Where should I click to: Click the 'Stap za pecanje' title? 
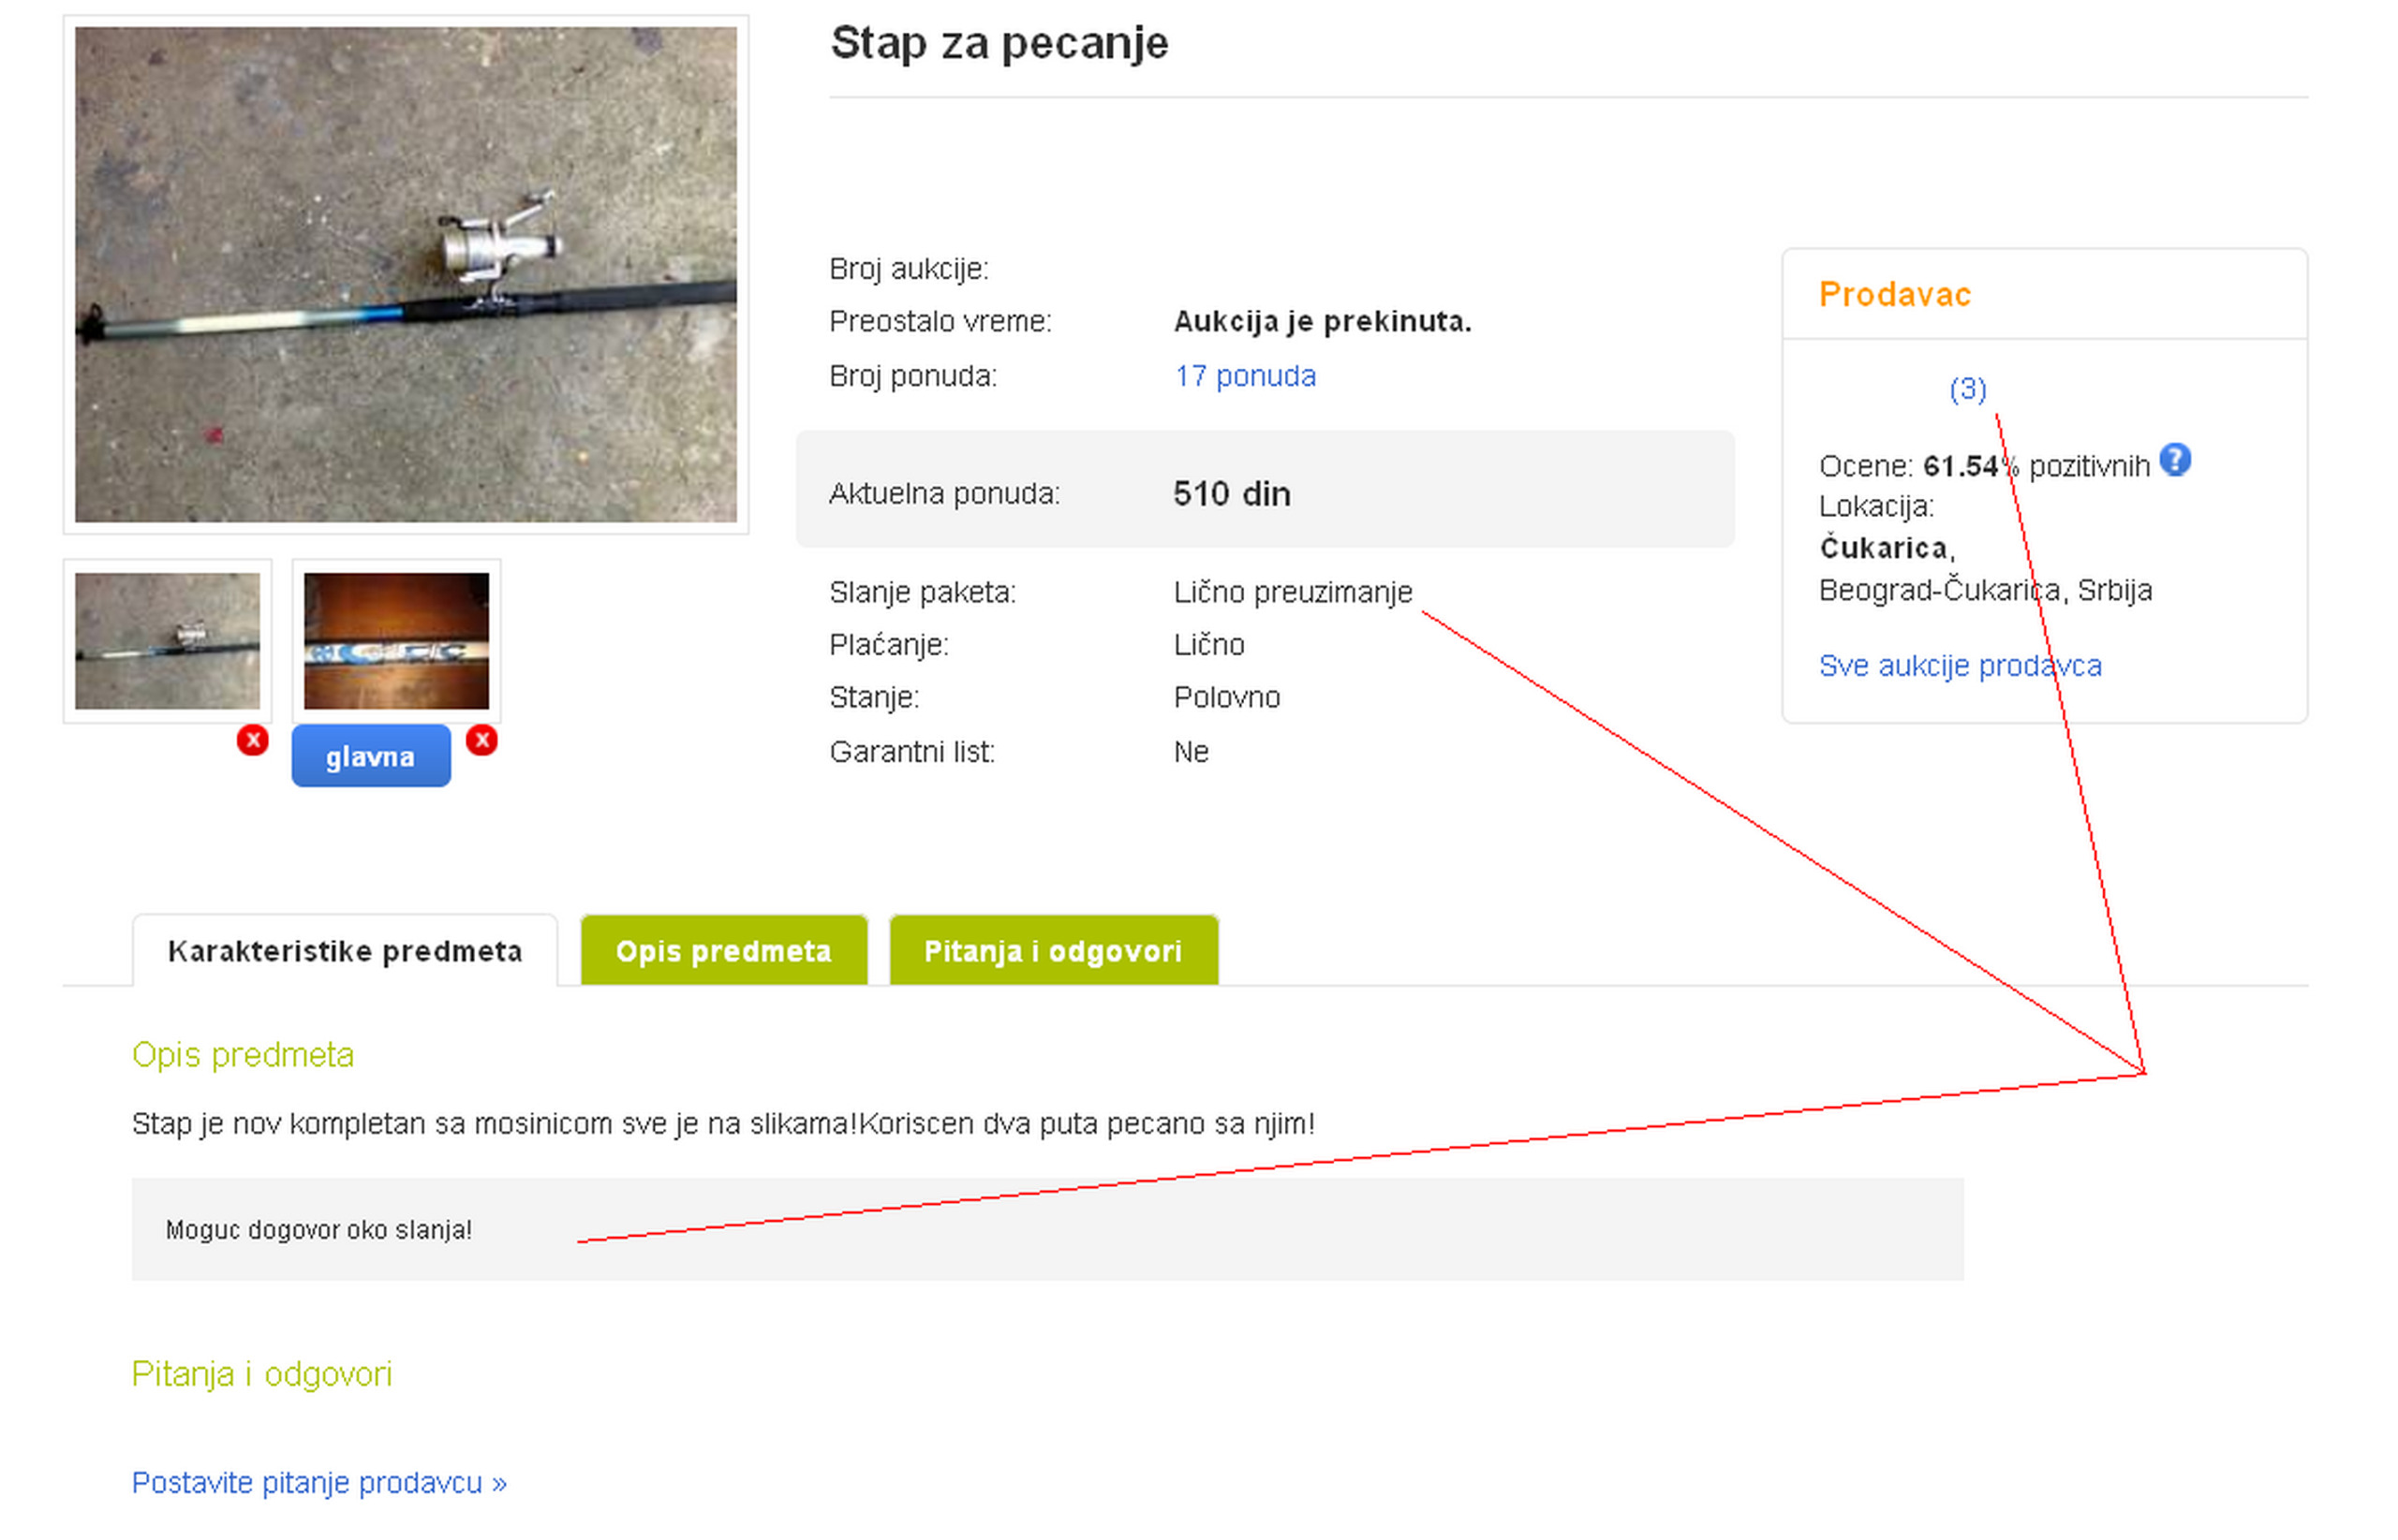tap(999, 44)
